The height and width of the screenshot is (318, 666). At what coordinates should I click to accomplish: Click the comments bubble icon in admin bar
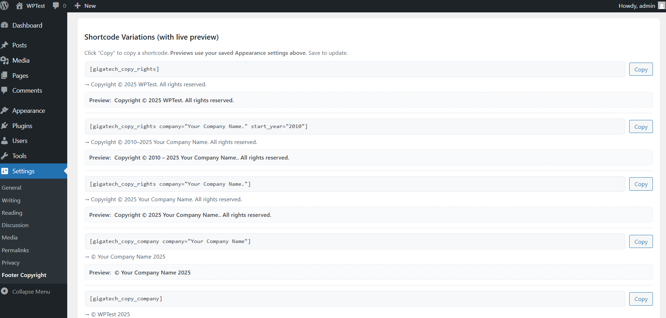pyautogui.click(x=56, y=6)
